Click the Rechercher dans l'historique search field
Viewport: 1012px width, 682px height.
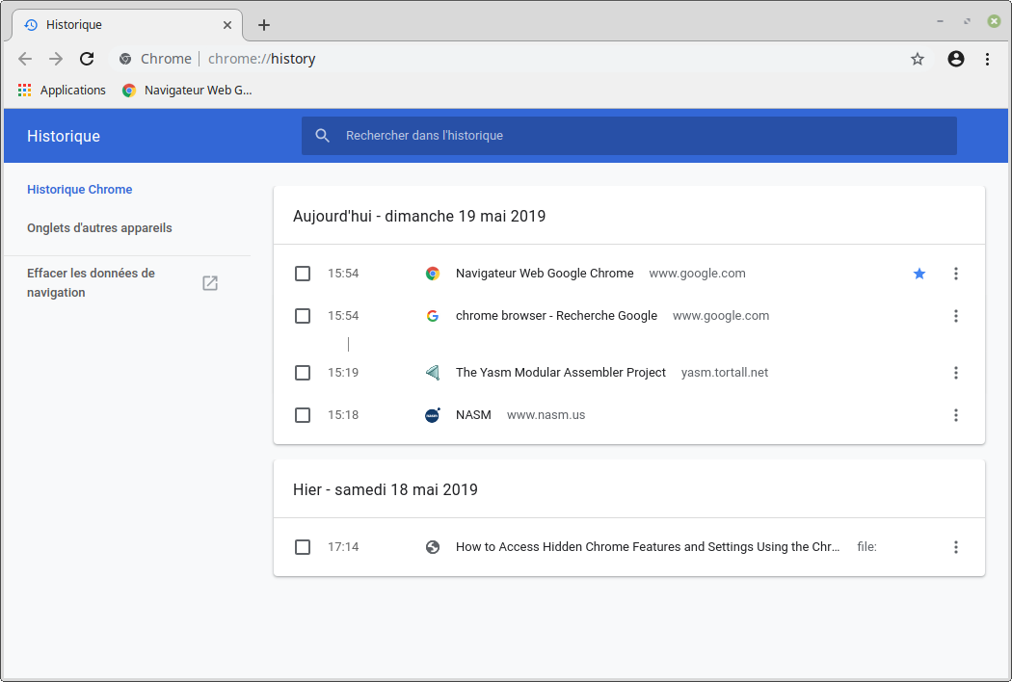628,136
